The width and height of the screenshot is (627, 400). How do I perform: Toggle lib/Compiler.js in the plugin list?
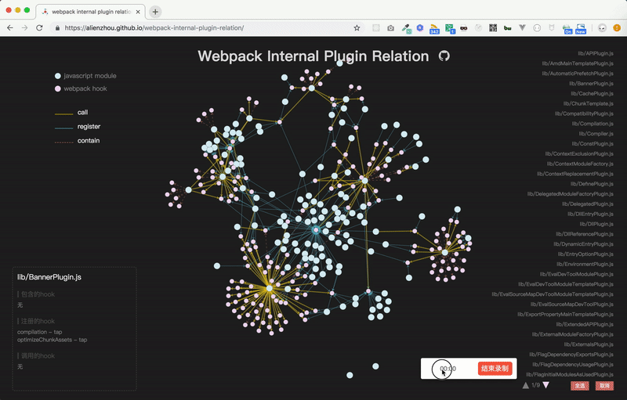(x=596, y=134)
